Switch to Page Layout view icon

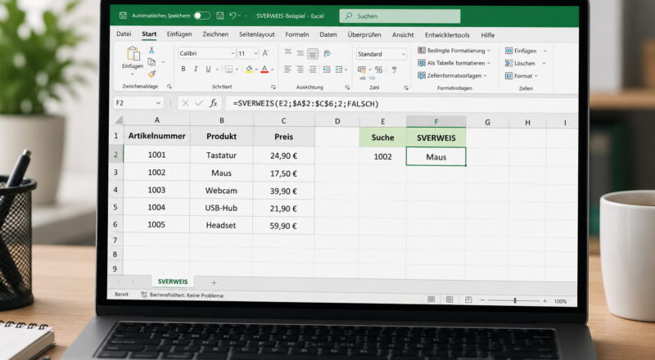[449, 299]
